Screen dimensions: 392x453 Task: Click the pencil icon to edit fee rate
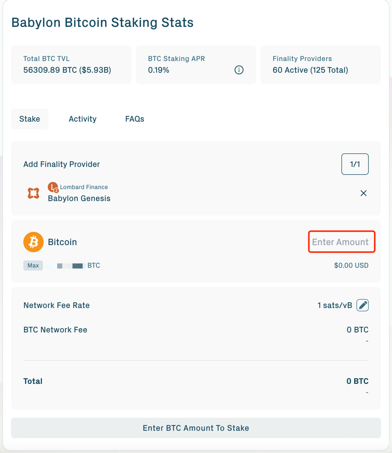(x=362, y=305)
